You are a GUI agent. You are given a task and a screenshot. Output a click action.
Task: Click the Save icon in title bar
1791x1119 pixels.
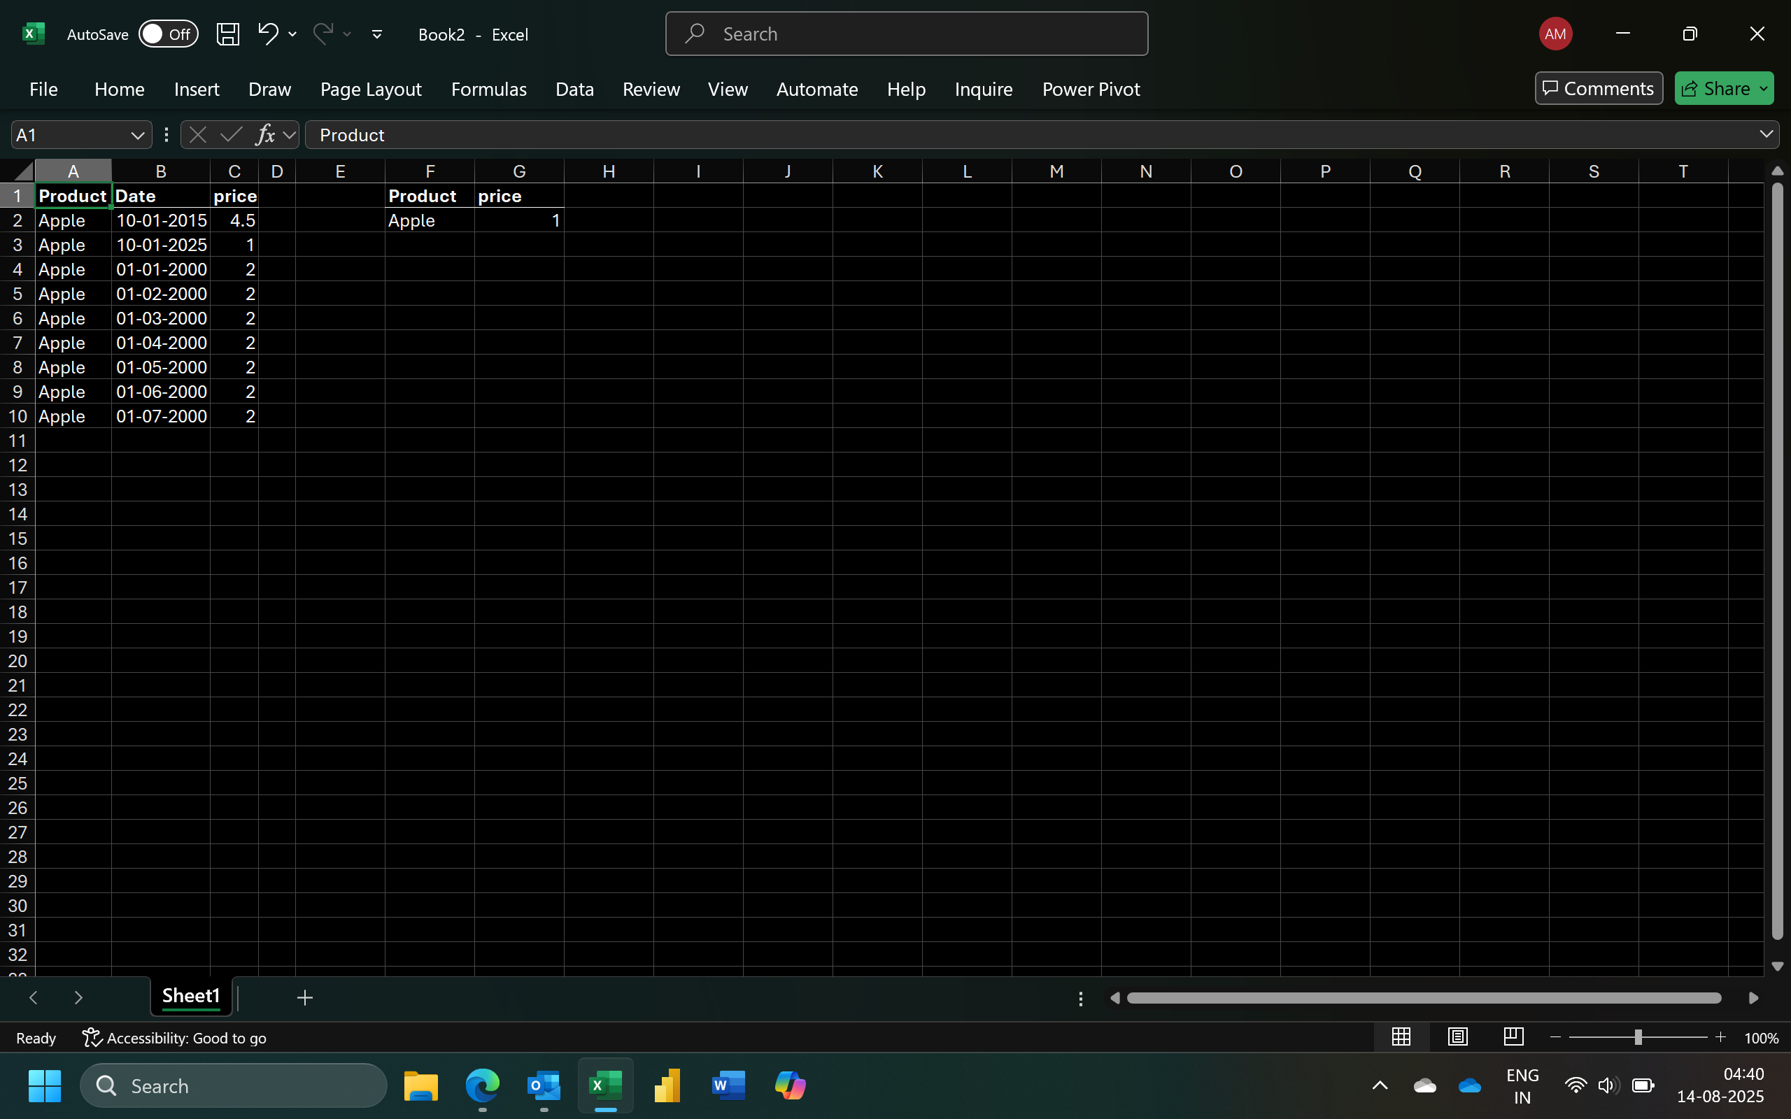point(227,34)
